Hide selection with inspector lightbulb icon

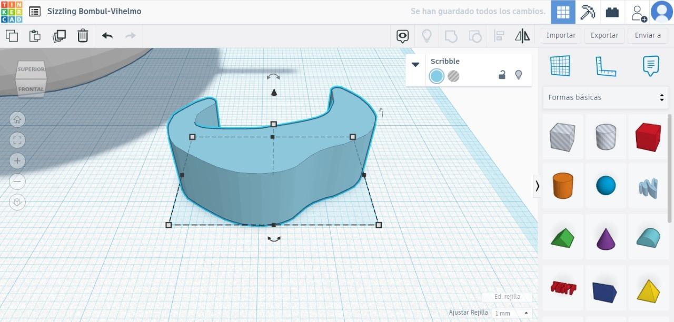(518, 75)
